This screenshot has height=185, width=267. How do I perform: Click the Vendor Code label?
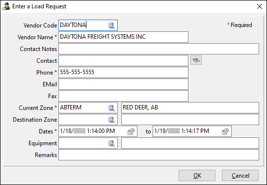40,26
